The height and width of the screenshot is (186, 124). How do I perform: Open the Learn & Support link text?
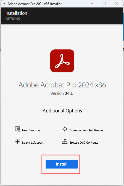pyautogui.click(x=33, y=143)
